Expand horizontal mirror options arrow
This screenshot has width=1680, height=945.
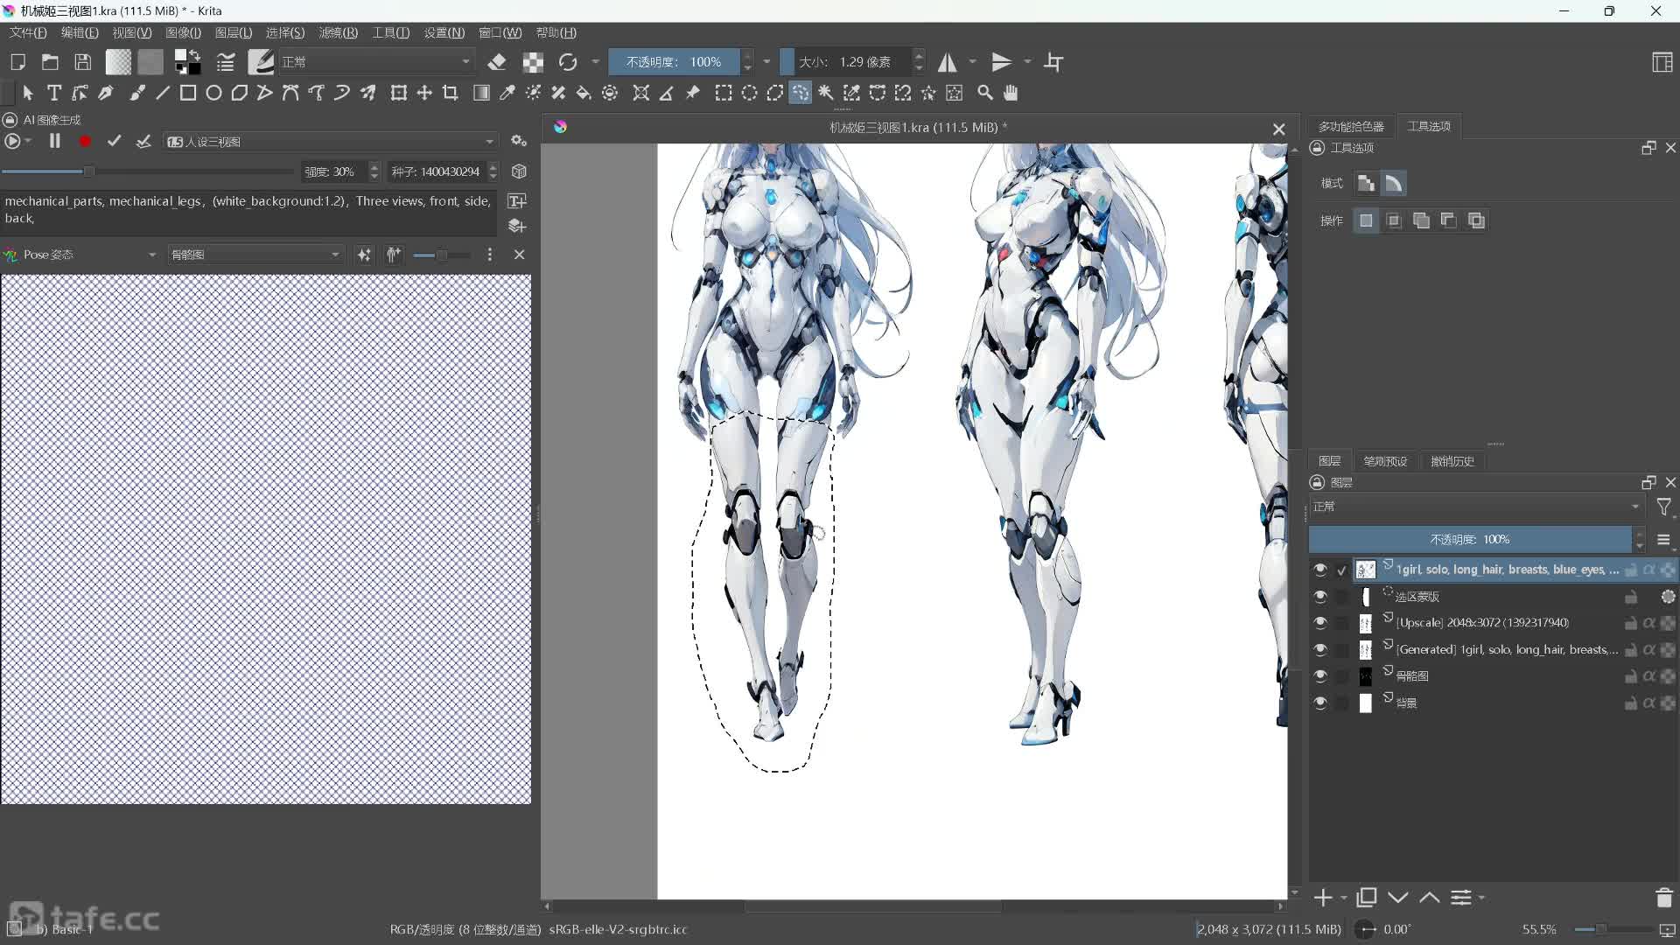pos(972,62)
